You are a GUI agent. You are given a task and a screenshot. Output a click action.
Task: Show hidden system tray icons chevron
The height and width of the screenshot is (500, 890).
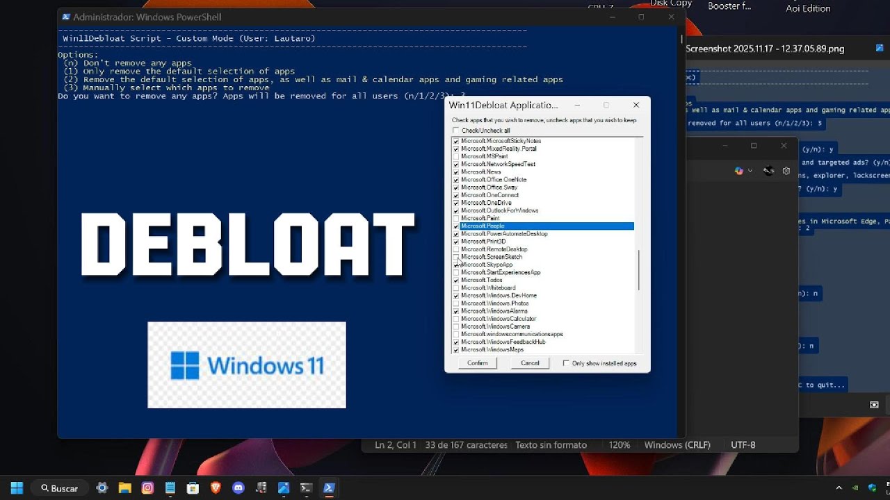coord(839,487)
